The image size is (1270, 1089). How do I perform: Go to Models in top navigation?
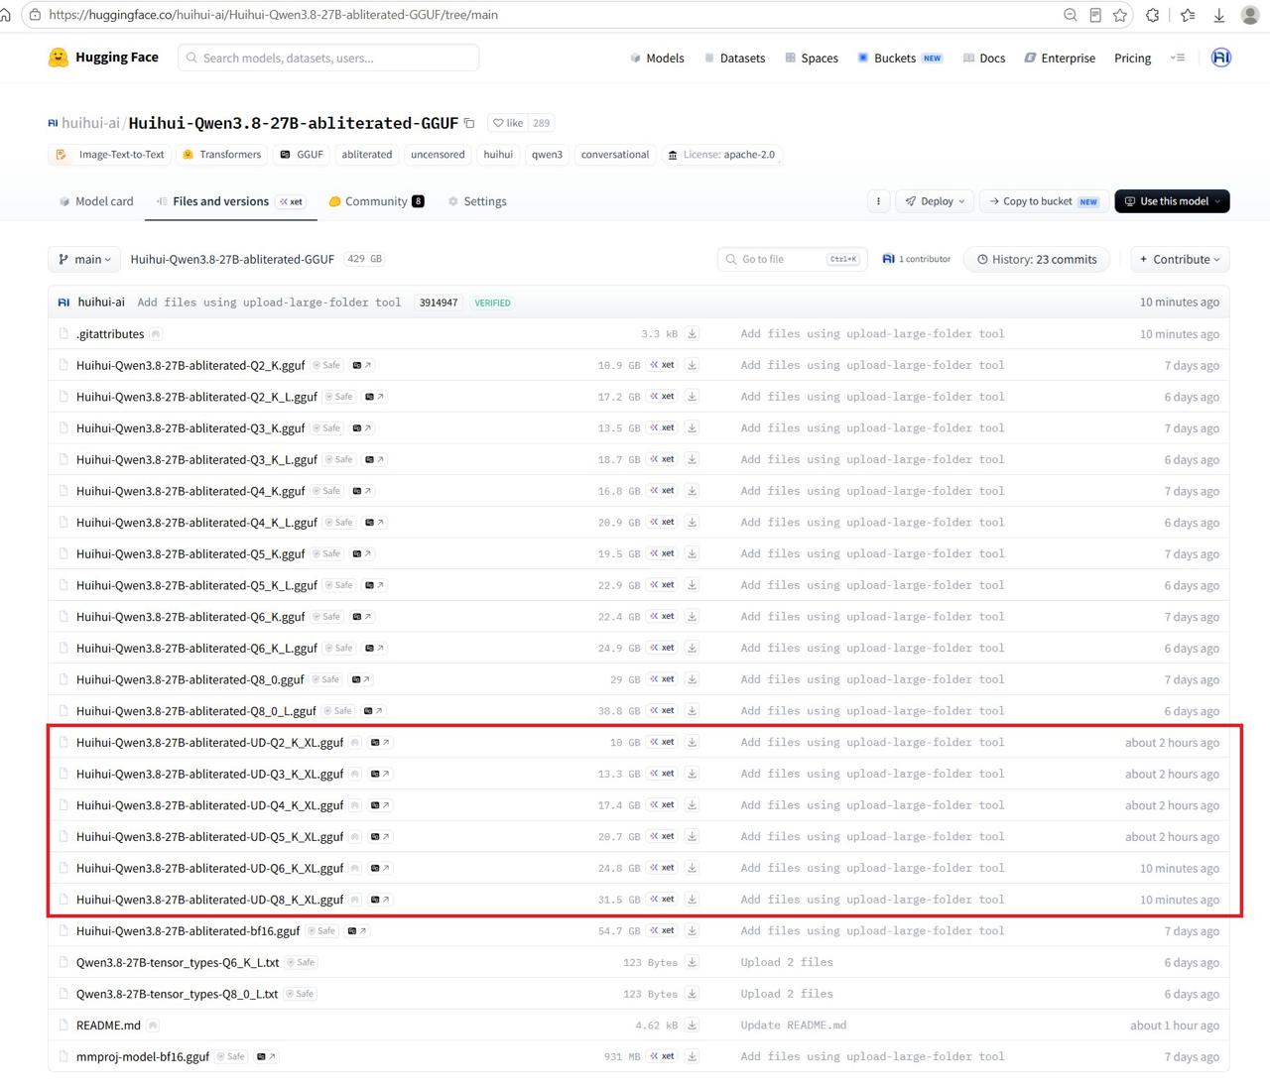tap(657, 58)
